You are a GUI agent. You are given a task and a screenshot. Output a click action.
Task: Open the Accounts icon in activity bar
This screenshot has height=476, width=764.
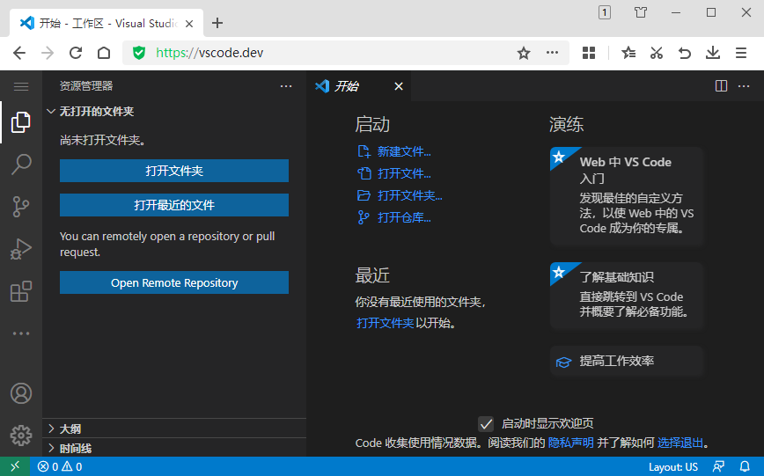[x=21, y=393]
